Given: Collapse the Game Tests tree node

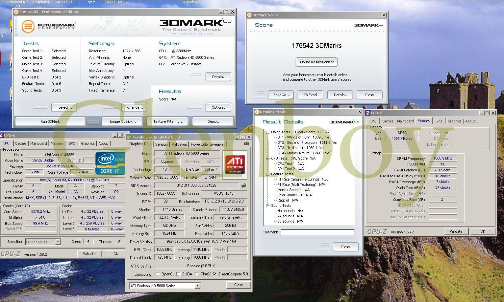Looking at the screenshot, I should tap(268, 132).
